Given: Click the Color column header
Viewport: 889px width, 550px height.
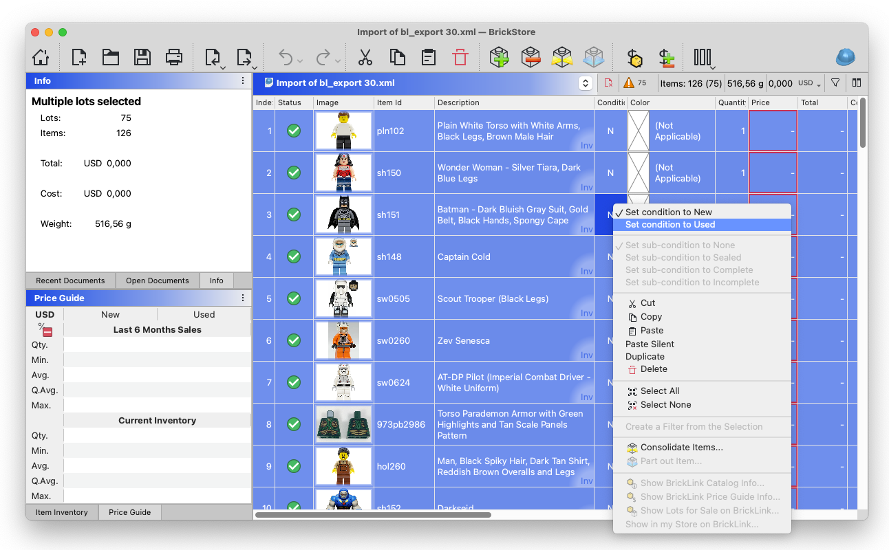Looking at the screenshot, I should coord(671,102).
